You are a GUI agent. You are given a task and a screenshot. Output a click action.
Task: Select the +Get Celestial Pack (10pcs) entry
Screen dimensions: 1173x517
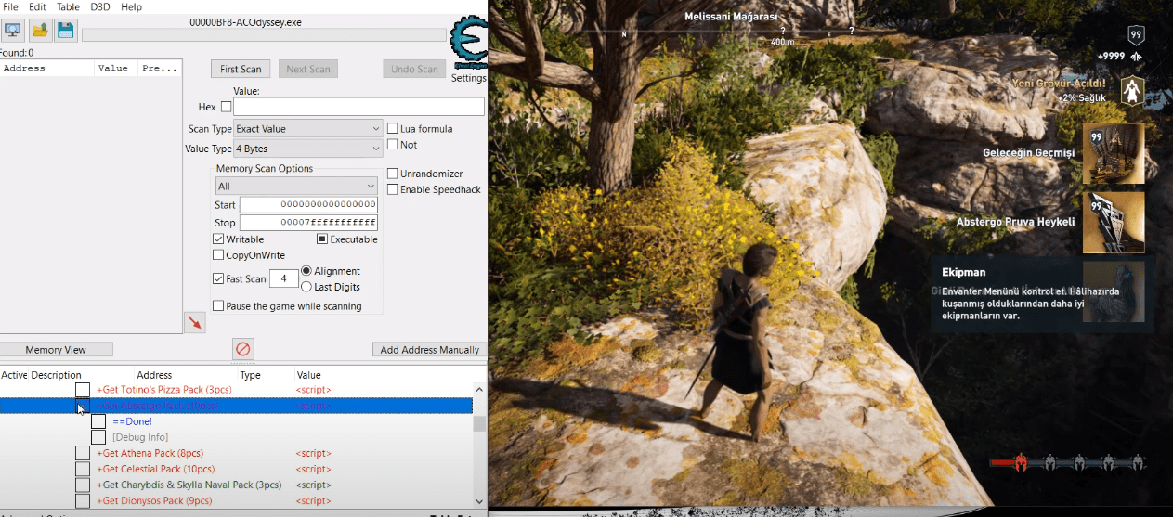click(x=155, y=469)
